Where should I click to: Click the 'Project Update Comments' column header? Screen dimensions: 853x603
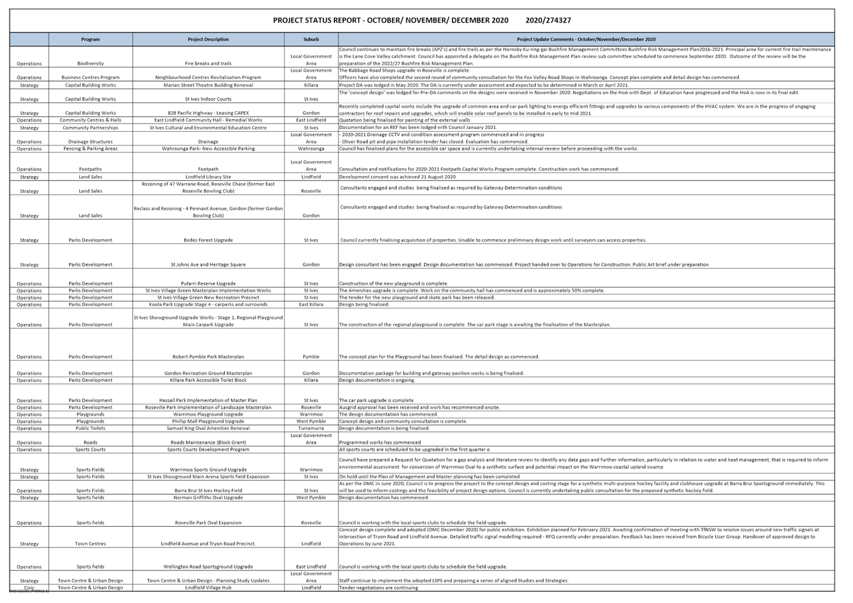point(586,39)
